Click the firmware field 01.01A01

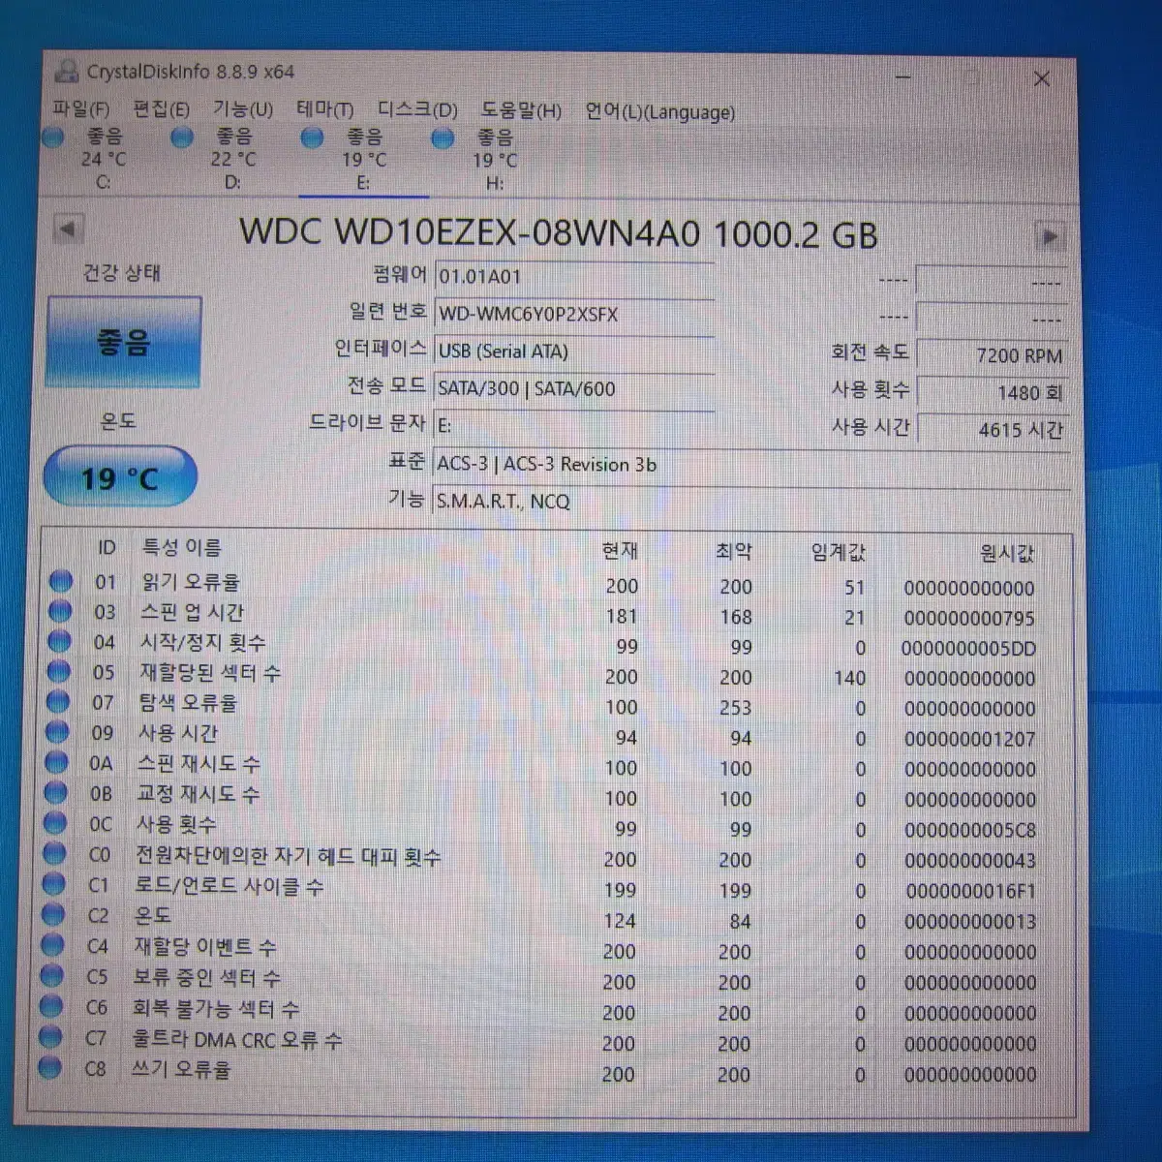[574, 277]
